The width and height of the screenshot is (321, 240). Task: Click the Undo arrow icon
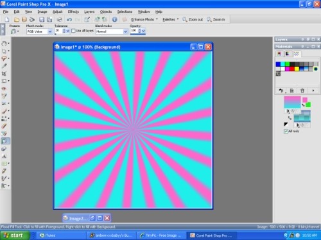(69, 19)
